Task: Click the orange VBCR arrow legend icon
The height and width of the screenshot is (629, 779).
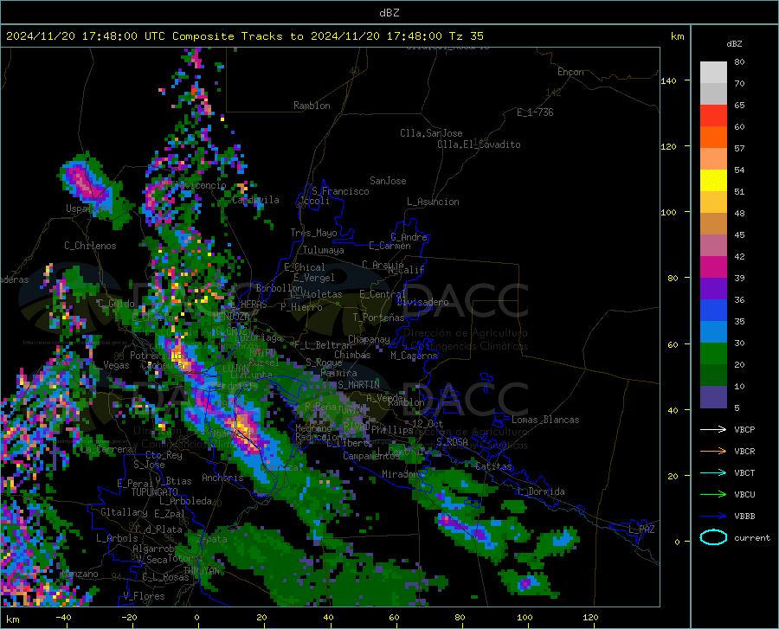Action: coord(713,452)
